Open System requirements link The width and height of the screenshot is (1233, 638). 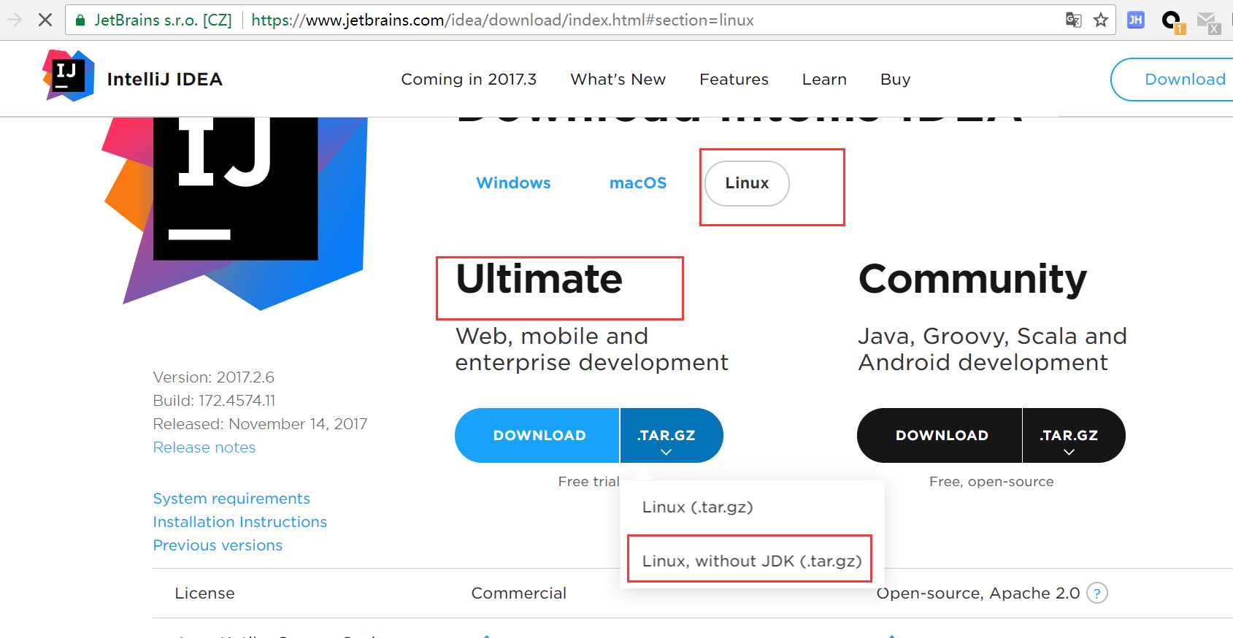coord(231,499)
